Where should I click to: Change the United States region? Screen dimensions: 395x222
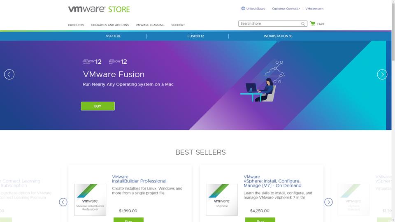pyautogui.click(x=256, y=9)
